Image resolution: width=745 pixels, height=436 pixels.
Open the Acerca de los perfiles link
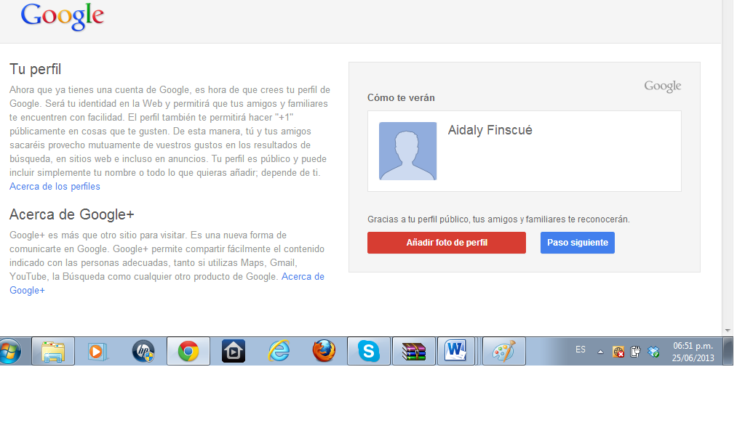pos(54,186)
